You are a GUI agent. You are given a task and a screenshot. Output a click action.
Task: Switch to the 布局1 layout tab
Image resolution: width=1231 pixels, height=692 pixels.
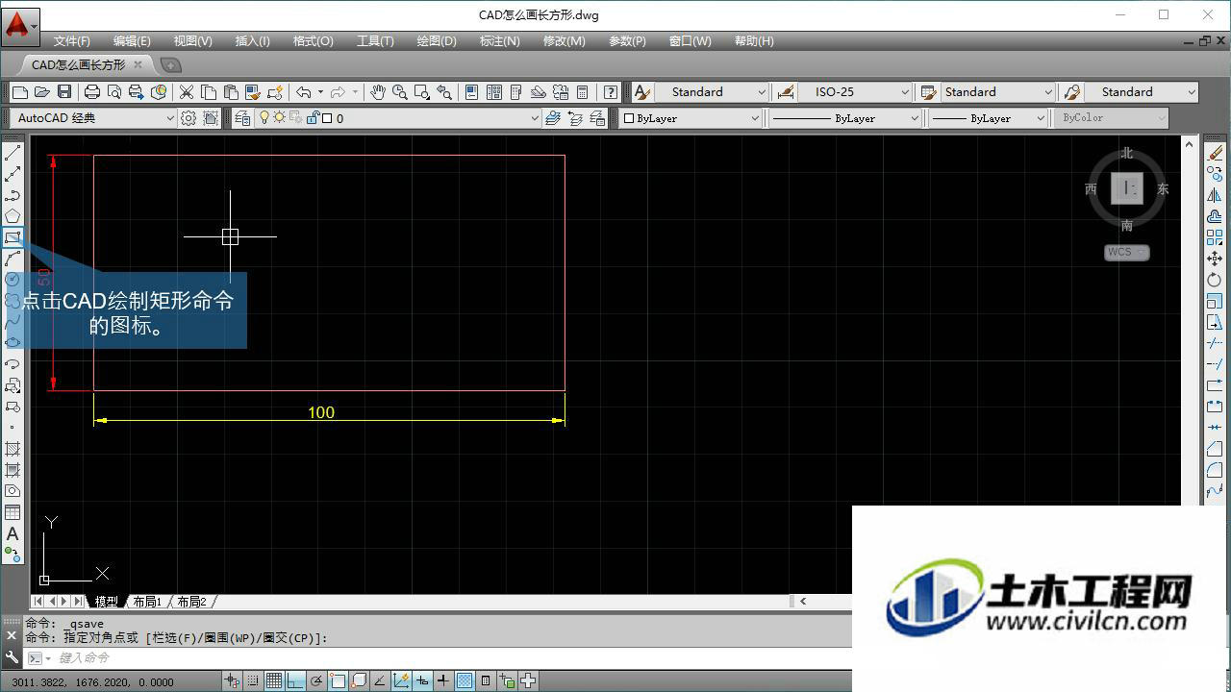147,602
